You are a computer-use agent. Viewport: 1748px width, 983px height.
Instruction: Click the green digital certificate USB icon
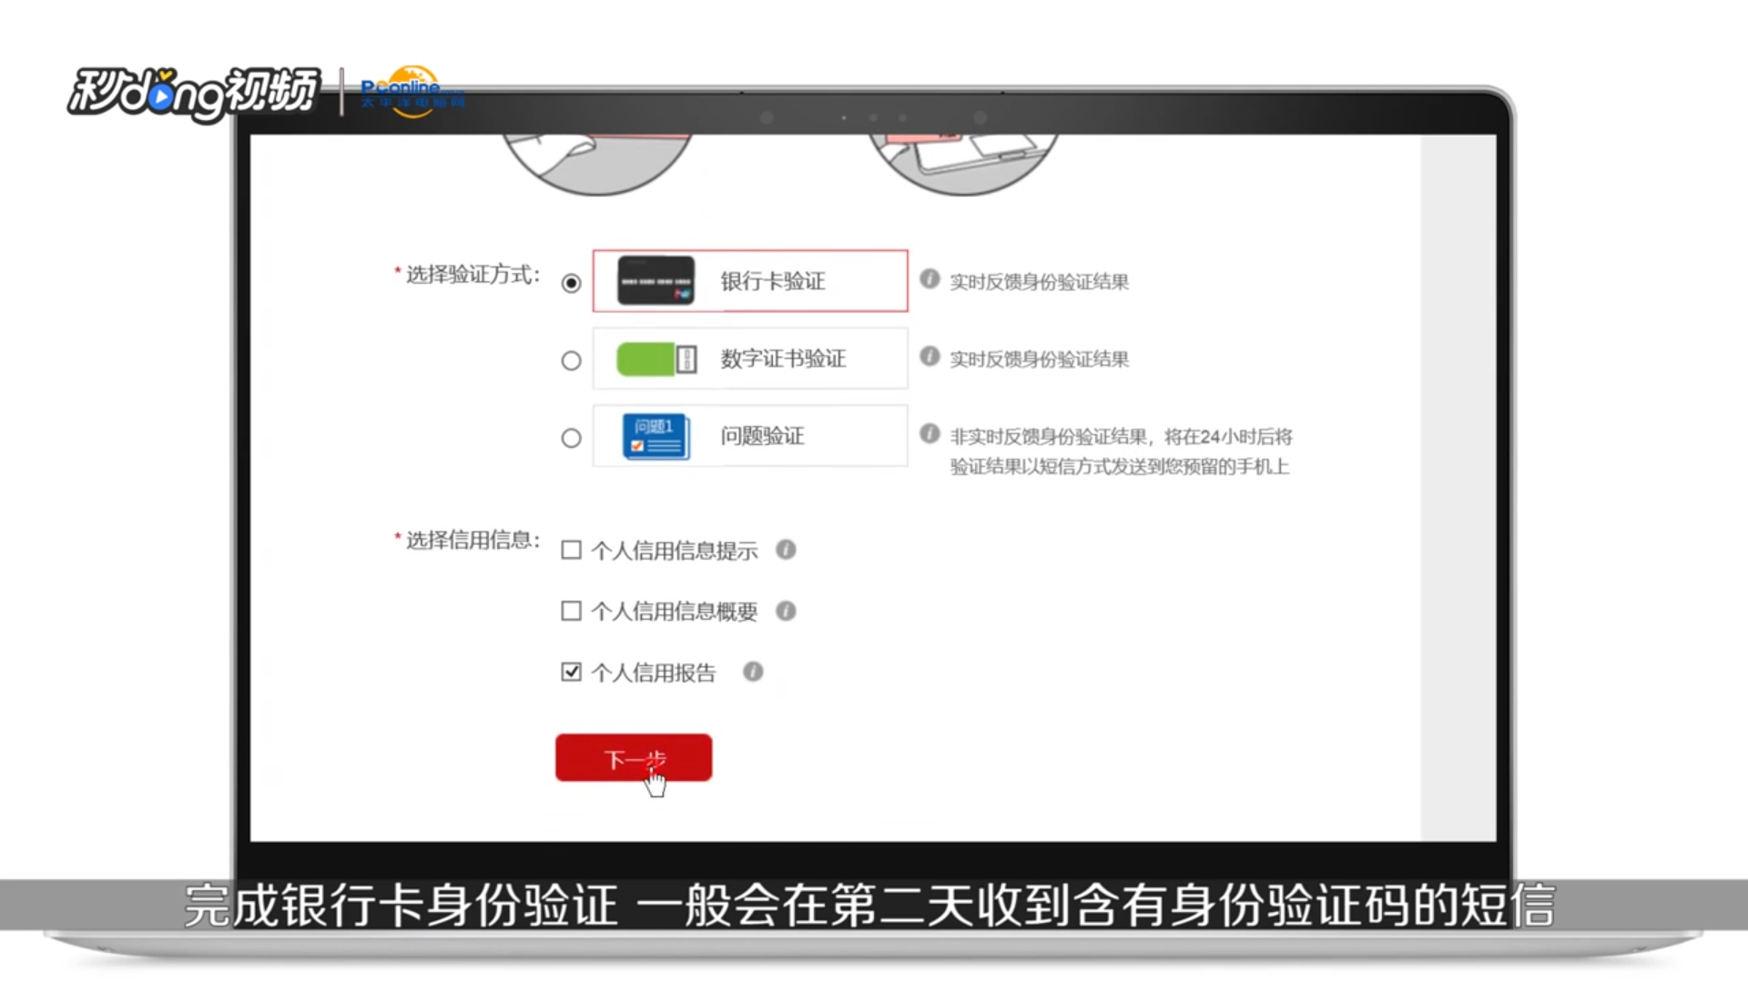coord(656,359)
